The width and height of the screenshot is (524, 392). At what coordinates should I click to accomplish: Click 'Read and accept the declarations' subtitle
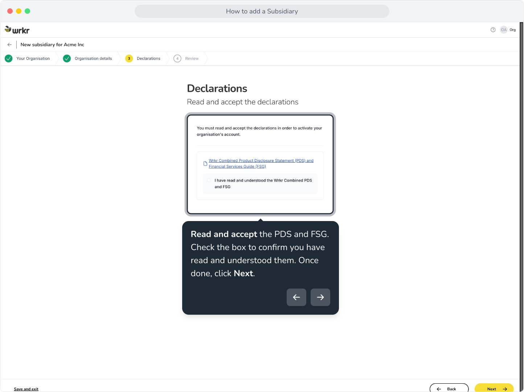243,102
